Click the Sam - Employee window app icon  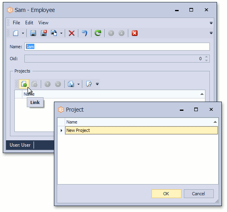[10, 10]
